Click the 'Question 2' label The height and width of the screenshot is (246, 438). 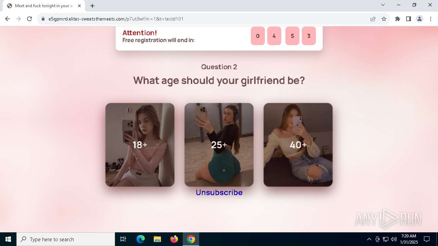pos(219,67)
